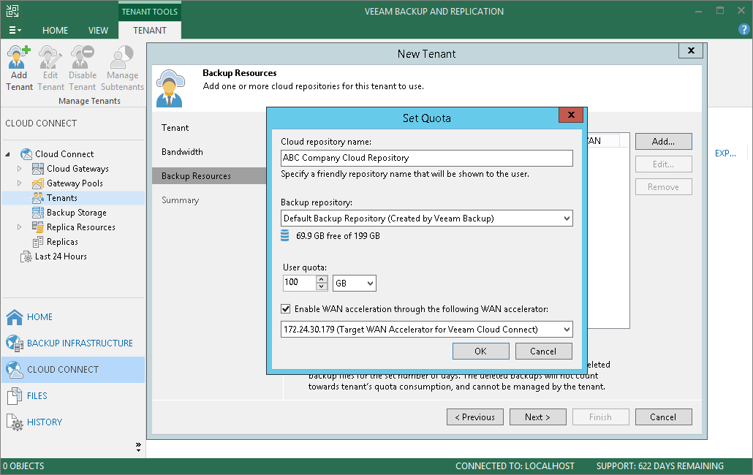This screenshot has height=475, width=753.
Task: Open the Backup repository dropdown
Action: pyautogui.click(x=567, y=218)
